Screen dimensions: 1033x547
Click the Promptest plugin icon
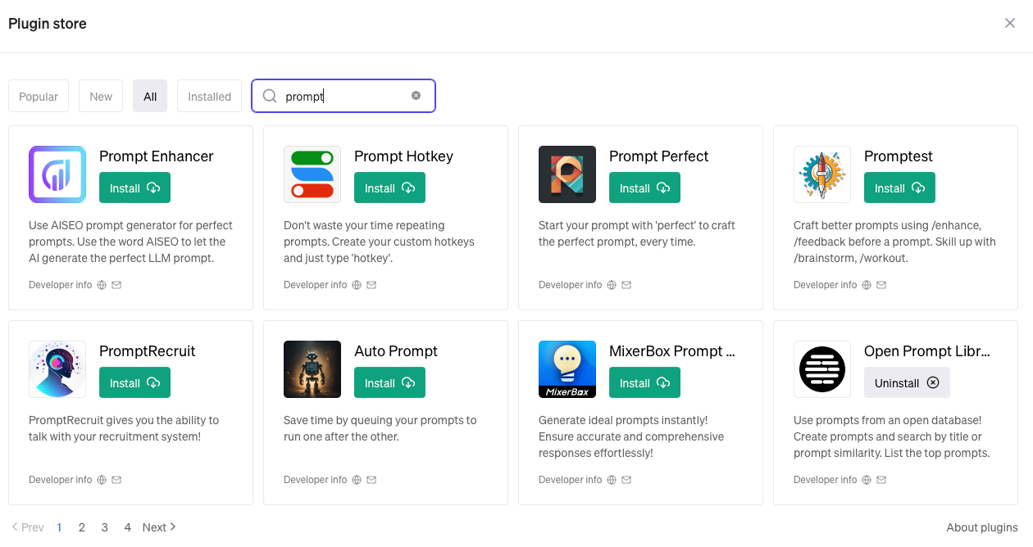(x=821, y=174)
